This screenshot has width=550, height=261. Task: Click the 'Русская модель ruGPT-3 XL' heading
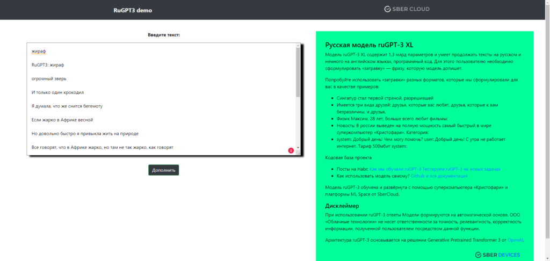click(x=369, y=45)
